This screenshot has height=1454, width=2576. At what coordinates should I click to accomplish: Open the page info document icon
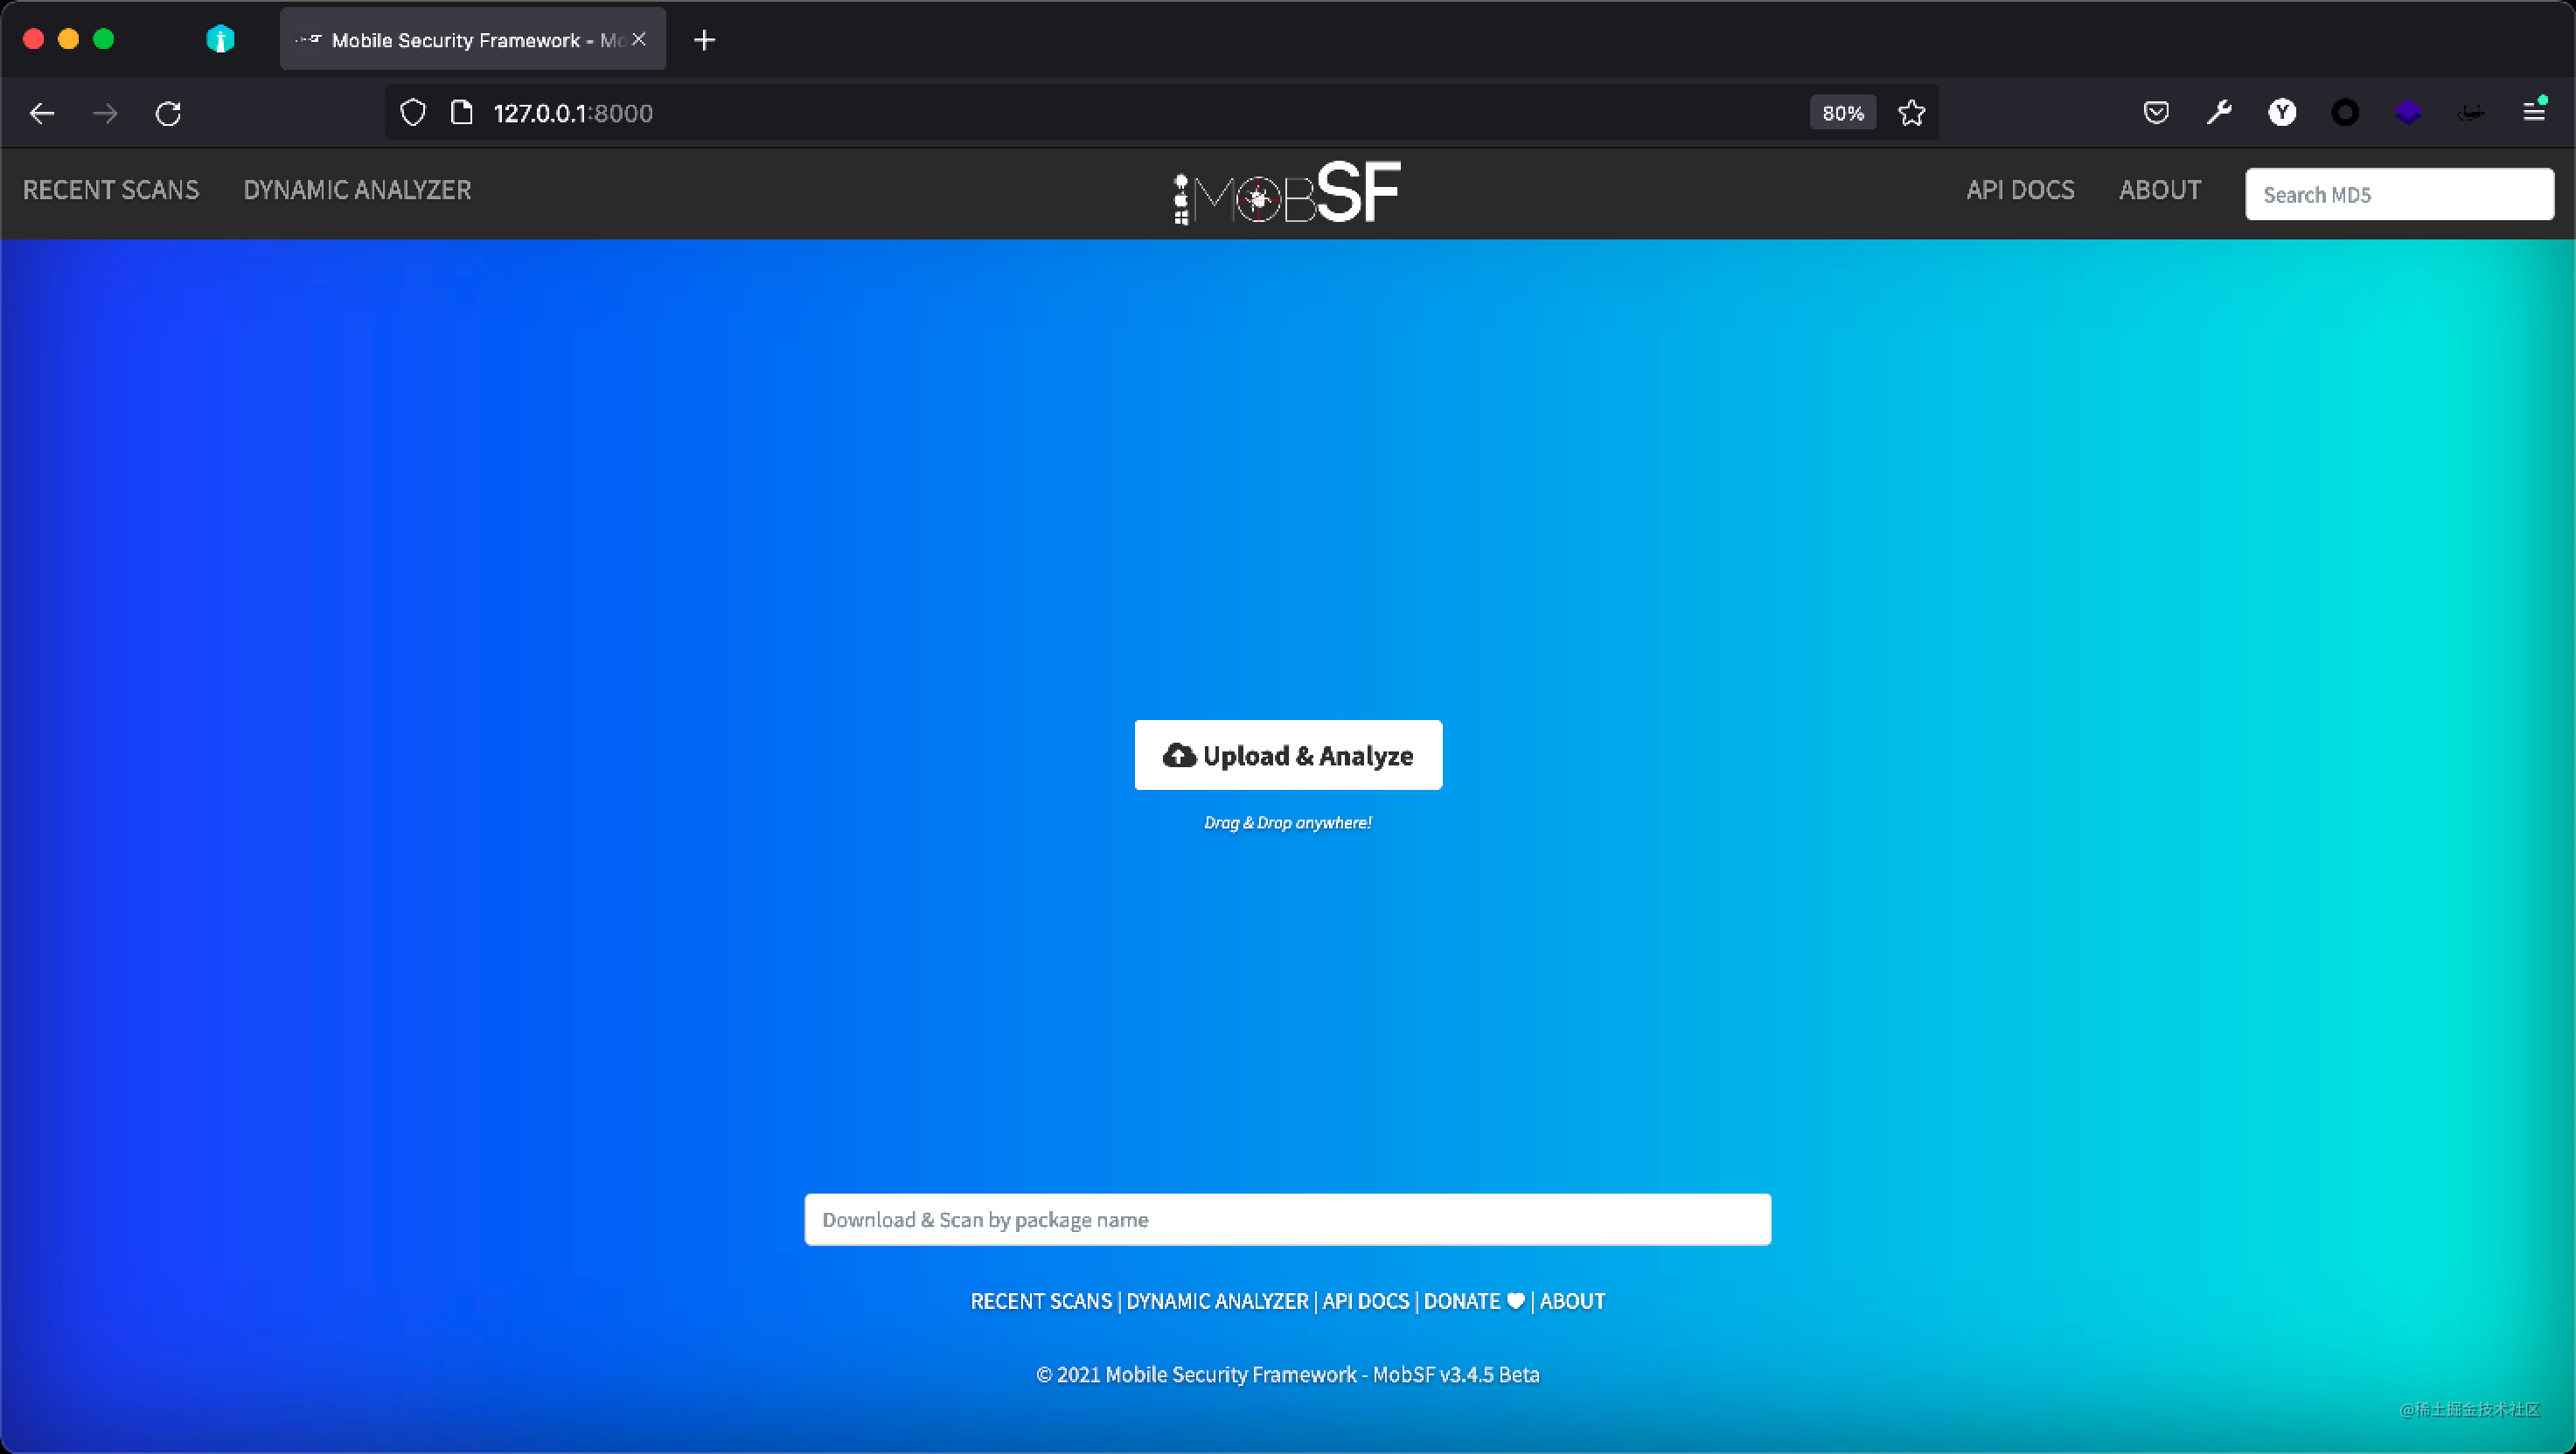click(x=461, y=112)
